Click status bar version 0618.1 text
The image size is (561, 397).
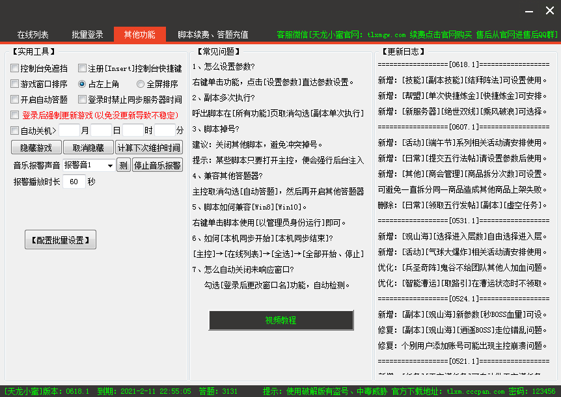point(47,391)
